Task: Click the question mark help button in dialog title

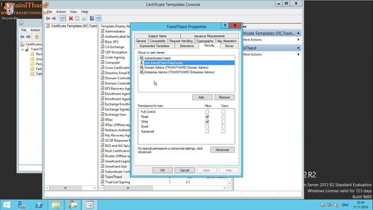Action: click(225, 26)
